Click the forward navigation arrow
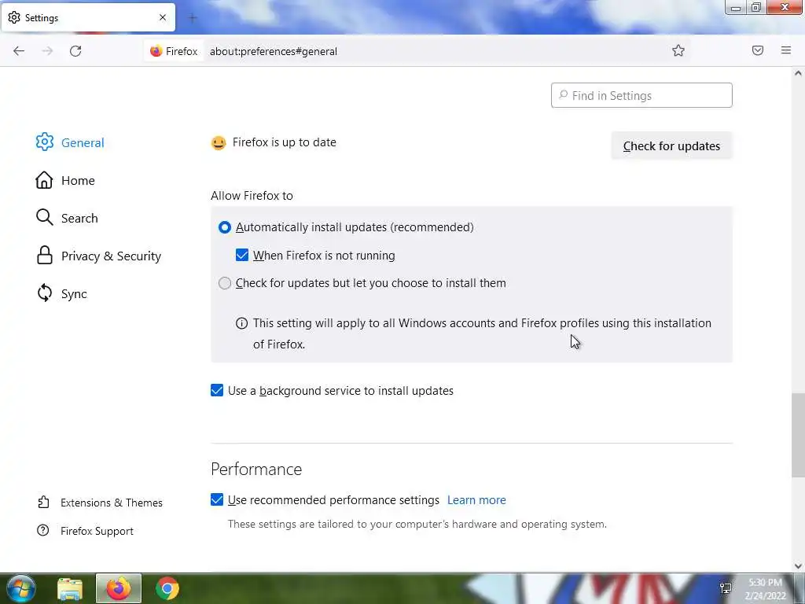Viewport: 805px width, 604px height. click(x=47, y=51)
